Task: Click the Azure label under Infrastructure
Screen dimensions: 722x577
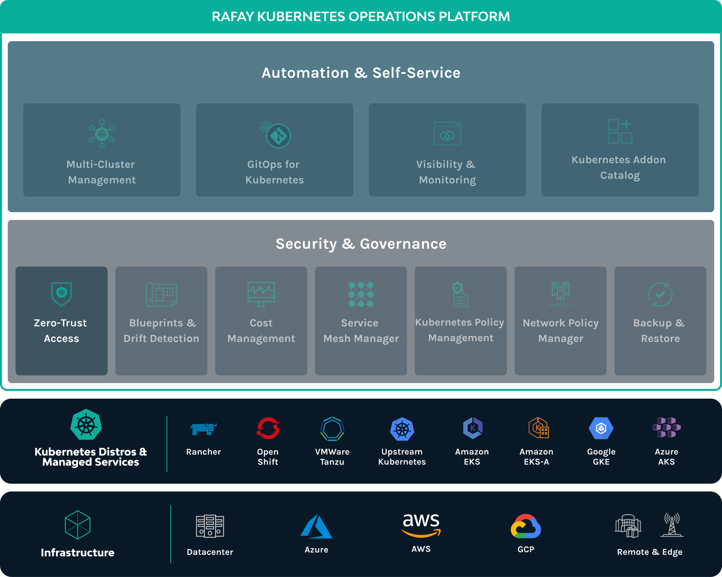Action: coord(316,550)
